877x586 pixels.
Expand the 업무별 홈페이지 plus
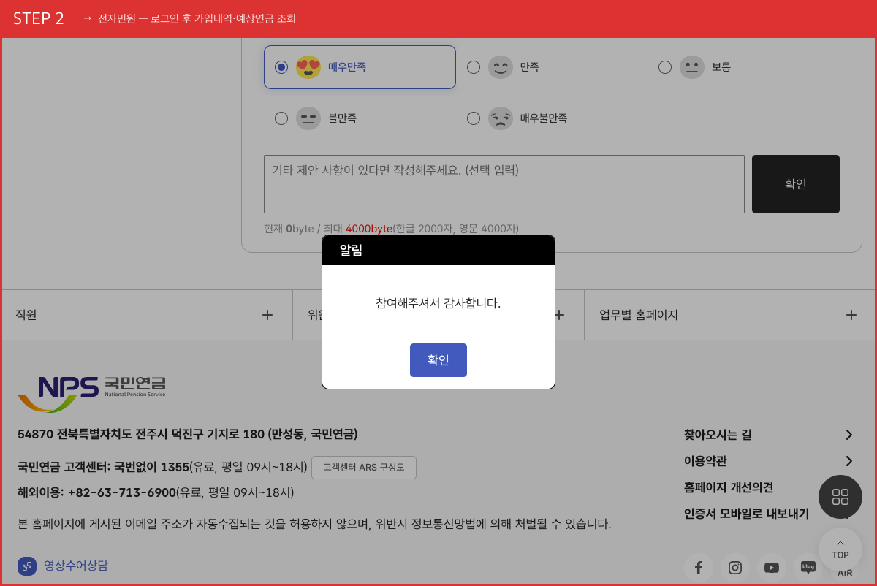click(x=851, y=315)
